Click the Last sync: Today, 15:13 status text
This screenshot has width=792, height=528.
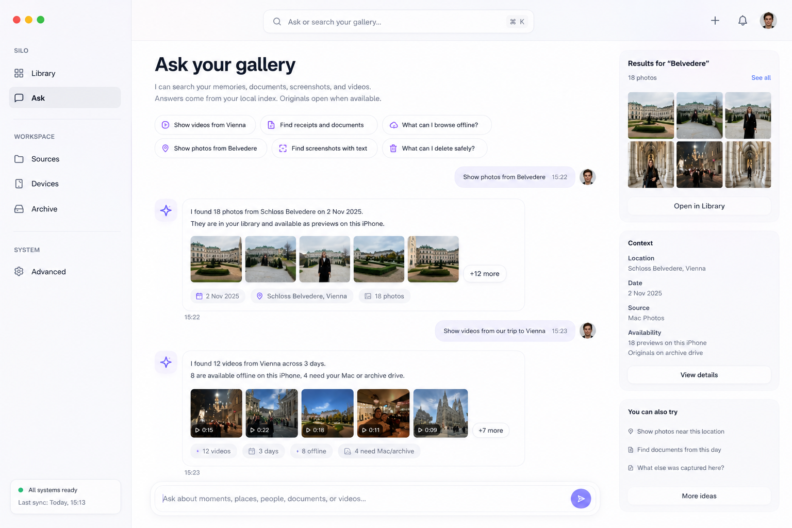(x=52, y=503)
